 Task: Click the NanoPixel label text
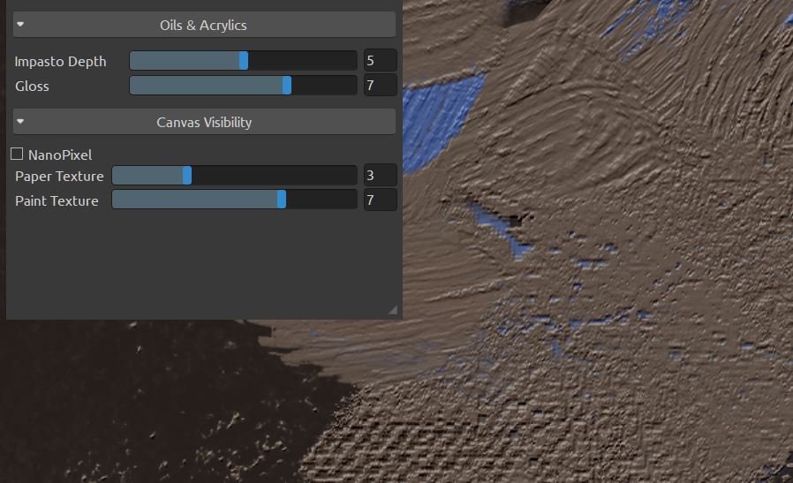point(60,155)
